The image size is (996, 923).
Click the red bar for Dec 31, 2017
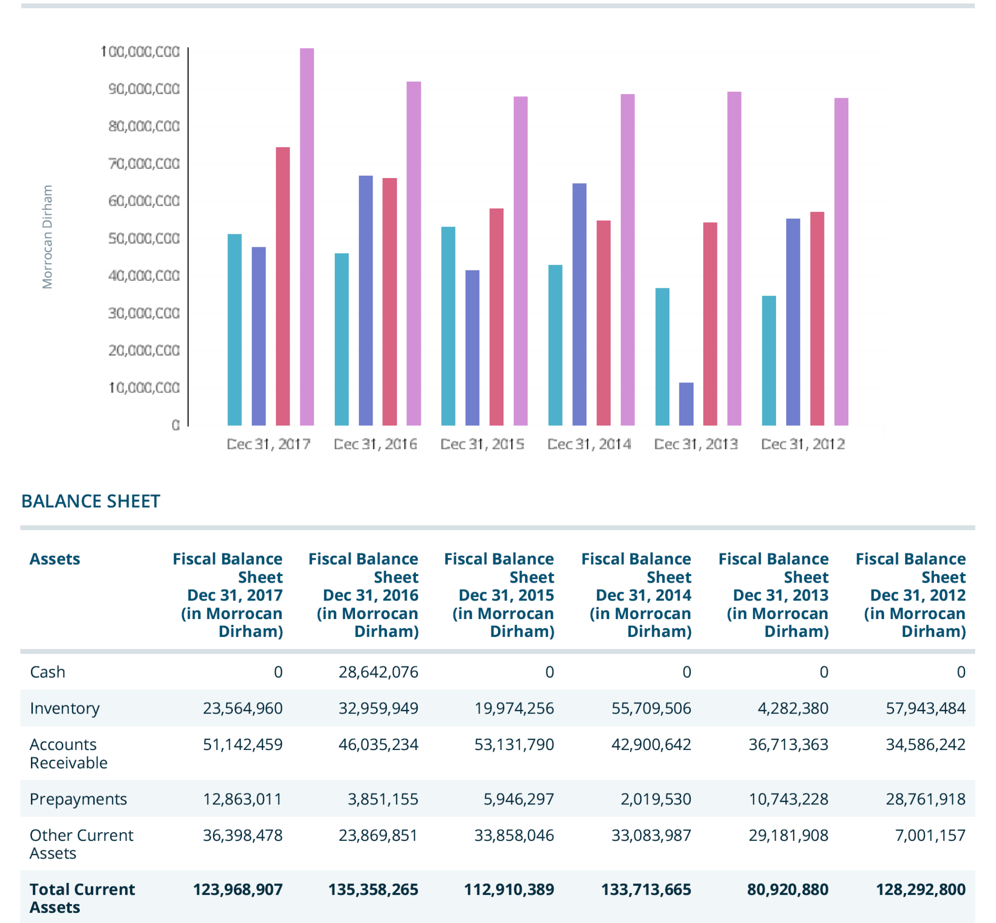283,286
